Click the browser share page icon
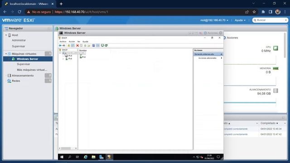Viewport: 290px width, 163px height. (247, 12)
